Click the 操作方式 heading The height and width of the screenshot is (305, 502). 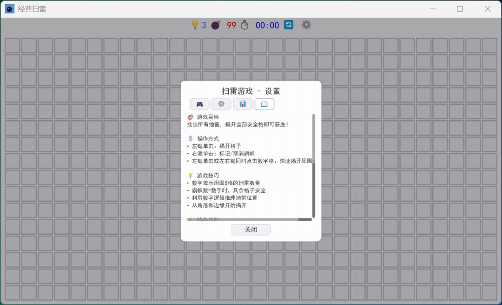point(208,139)
